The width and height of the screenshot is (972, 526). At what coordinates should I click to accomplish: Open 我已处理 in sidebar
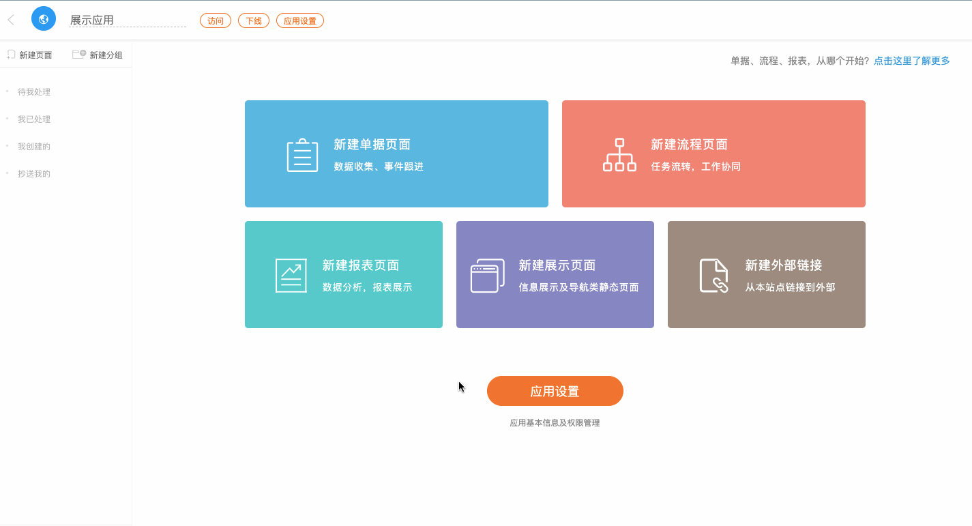point(34,119)
